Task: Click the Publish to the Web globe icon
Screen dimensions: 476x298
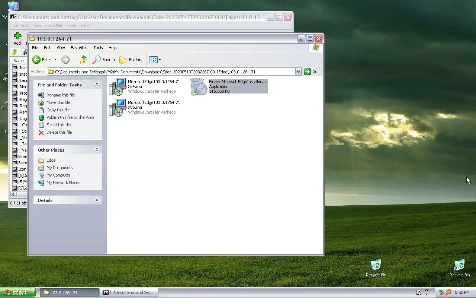Action: (x=41, y=117)
